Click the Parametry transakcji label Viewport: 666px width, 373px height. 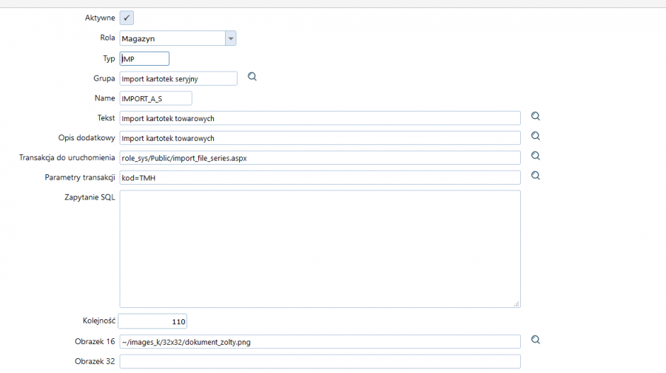tap(80, 177)
